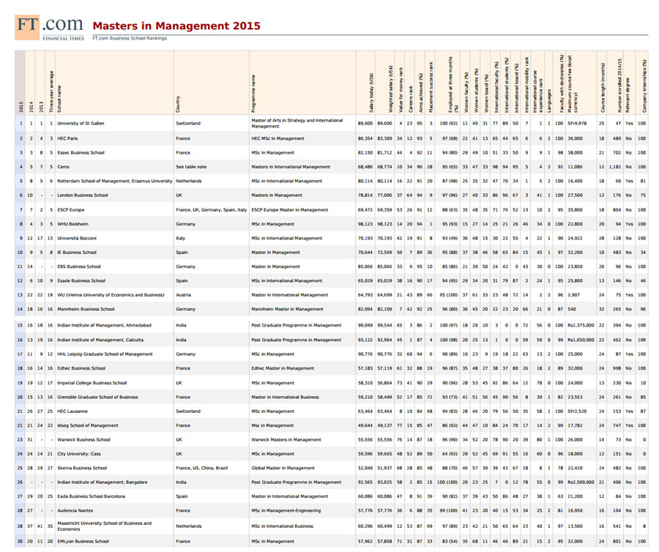Click the 'See table note' country cell
Screen dimensions: 659x552
coord(191,167)
